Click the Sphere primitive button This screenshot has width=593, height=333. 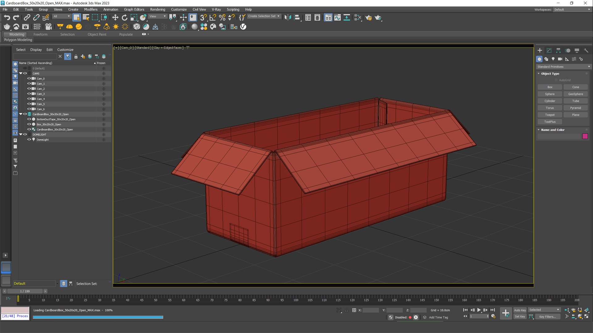(x=550, y=94)
